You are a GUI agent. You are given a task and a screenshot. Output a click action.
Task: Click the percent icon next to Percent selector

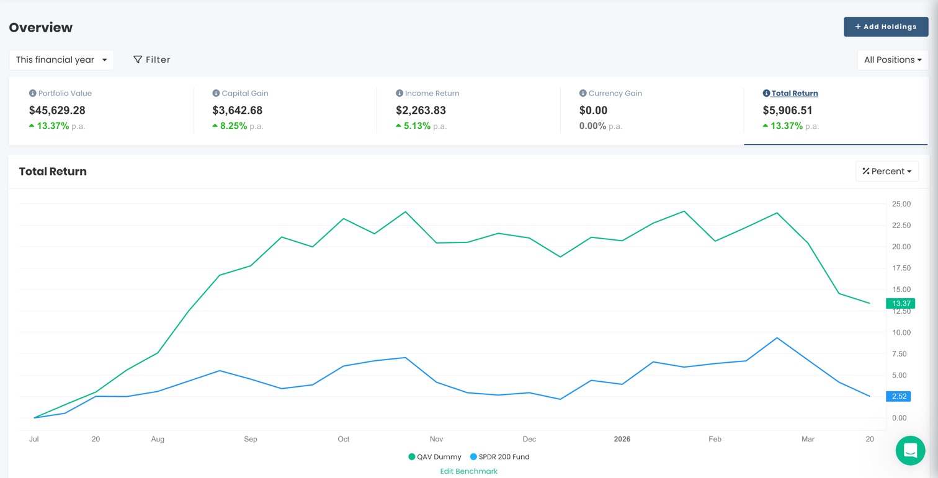[866, 171]
